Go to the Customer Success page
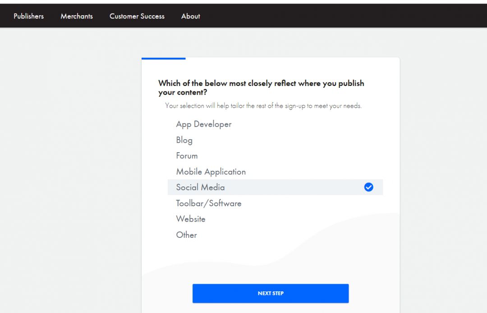This screenshot has width=487, height=313. [137, 16]
